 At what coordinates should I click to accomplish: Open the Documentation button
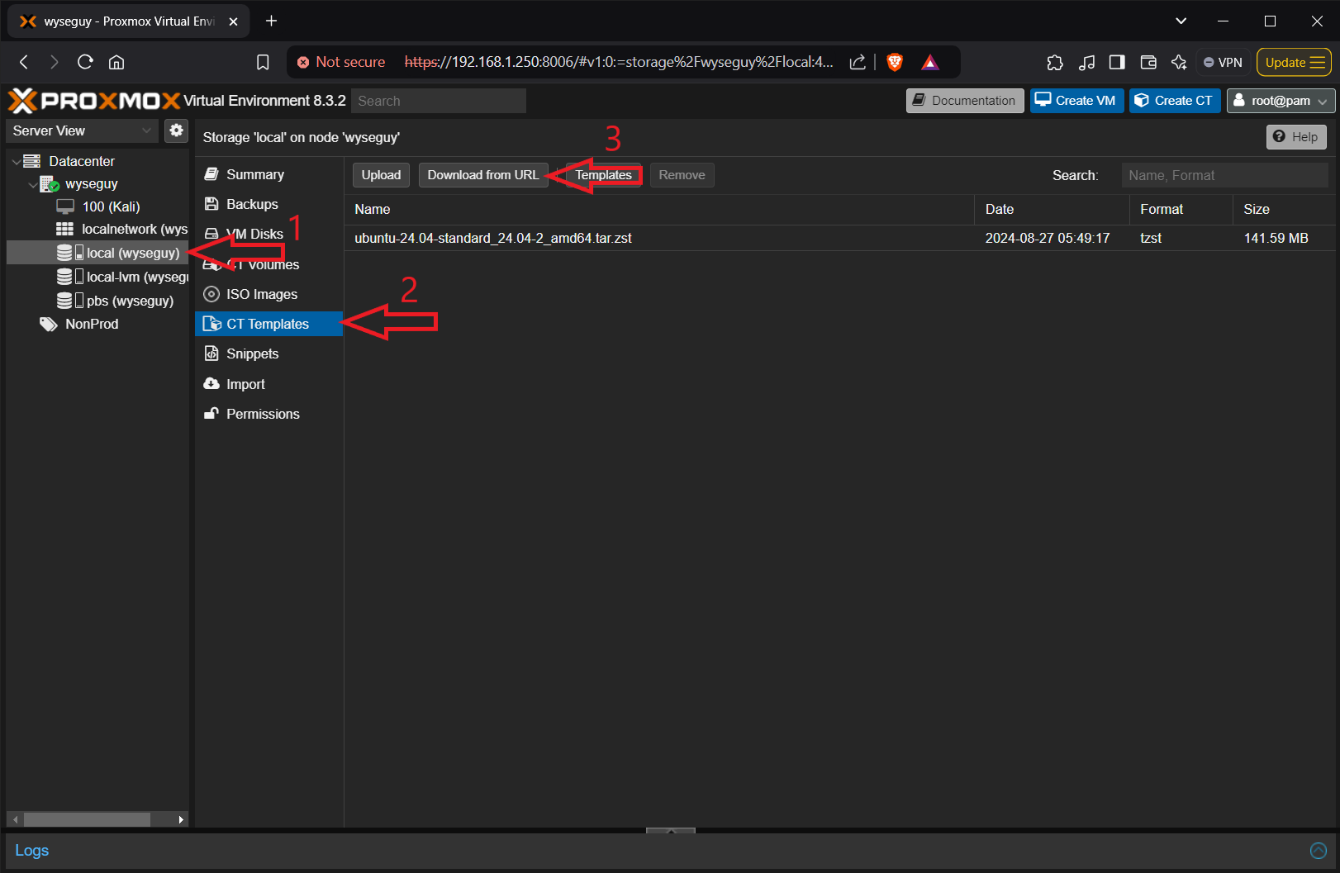click(965, 101)
